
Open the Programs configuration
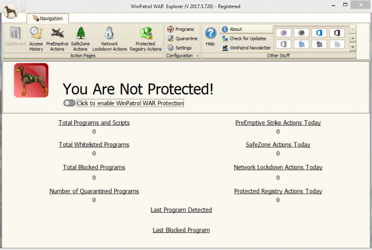click(x=181, y=29)
